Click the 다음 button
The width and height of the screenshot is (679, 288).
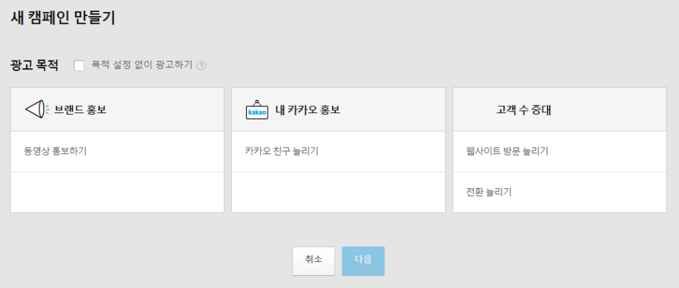click(363, 261)
